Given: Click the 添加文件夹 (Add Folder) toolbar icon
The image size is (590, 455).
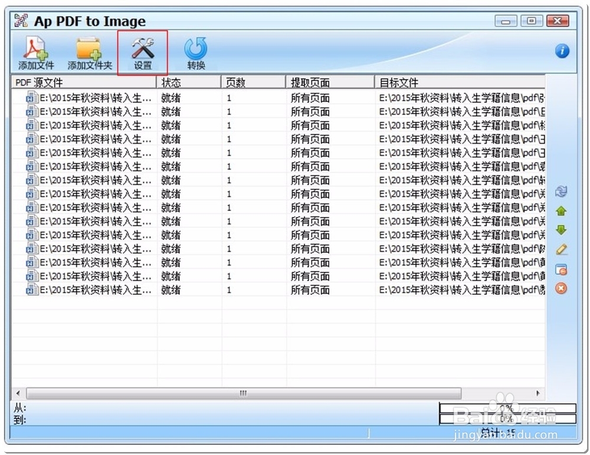Looking at the screenshot, I should pyautogui.click(x=90, y=53).
